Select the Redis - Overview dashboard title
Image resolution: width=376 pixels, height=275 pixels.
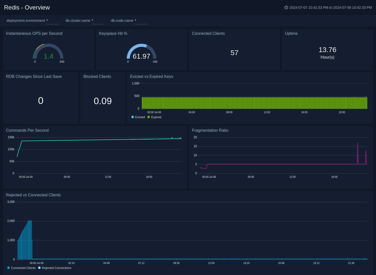(27, 8)
